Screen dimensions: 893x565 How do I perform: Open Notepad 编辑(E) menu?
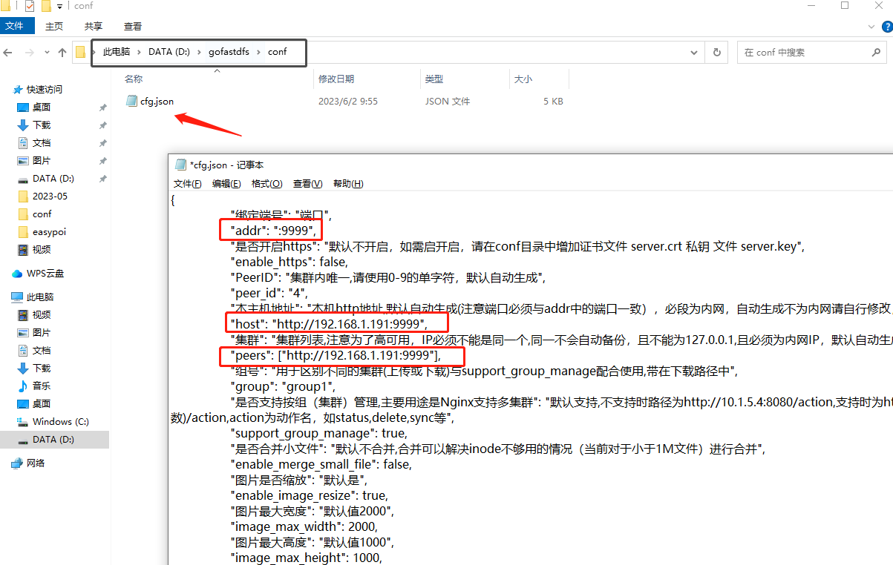click(x=226, y=184)
